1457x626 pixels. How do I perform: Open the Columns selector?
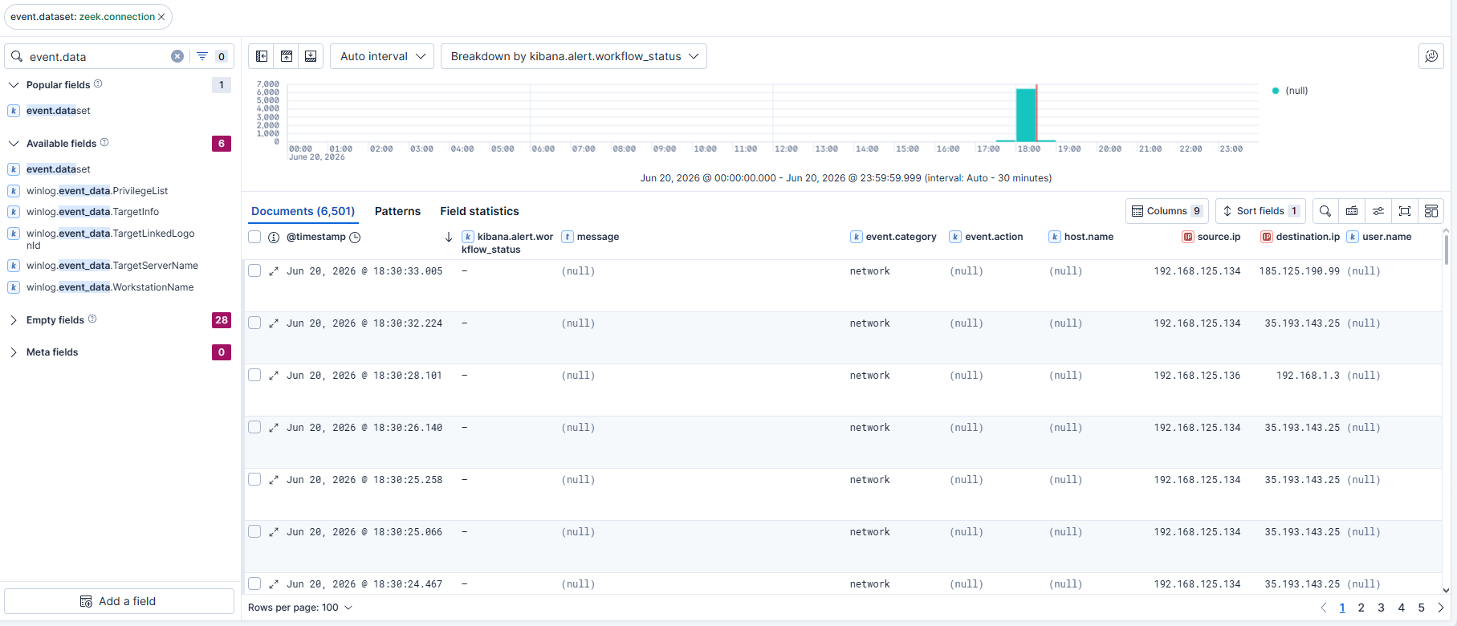(x=1167, y=211)
